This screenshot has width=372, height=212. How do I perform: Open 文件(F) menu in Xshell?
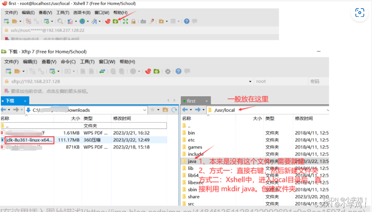[x=11, y=12]
